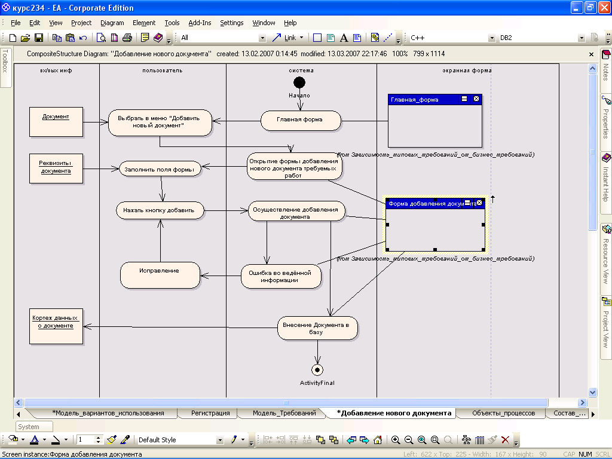Expand the fill color dropdown arrow
Image resolution: width=612 pixels, height=459 pixels.
[23, 440]
